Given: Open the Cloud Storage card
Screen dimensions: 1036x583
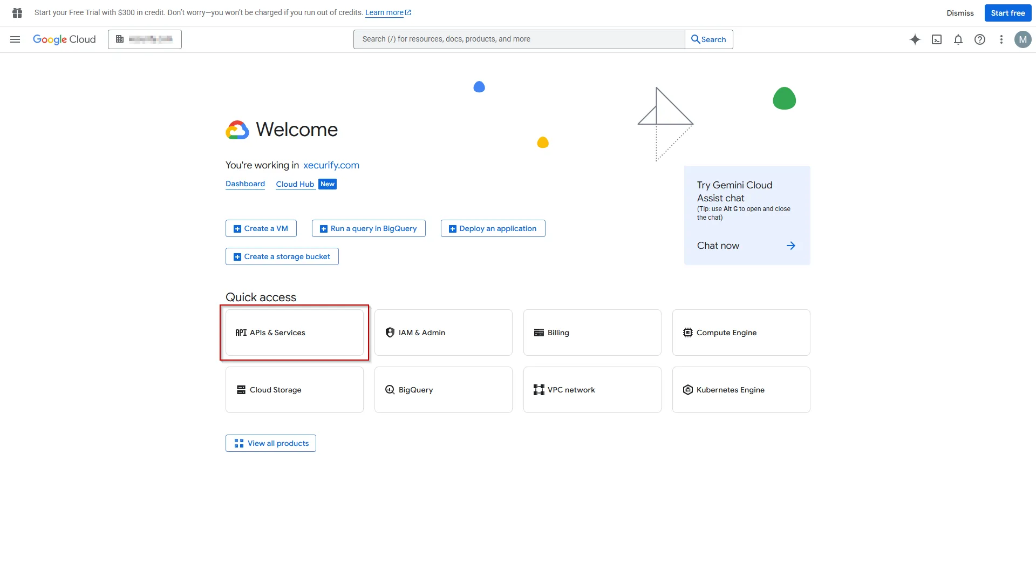Looking at the screenshot, I should (295, 390).
